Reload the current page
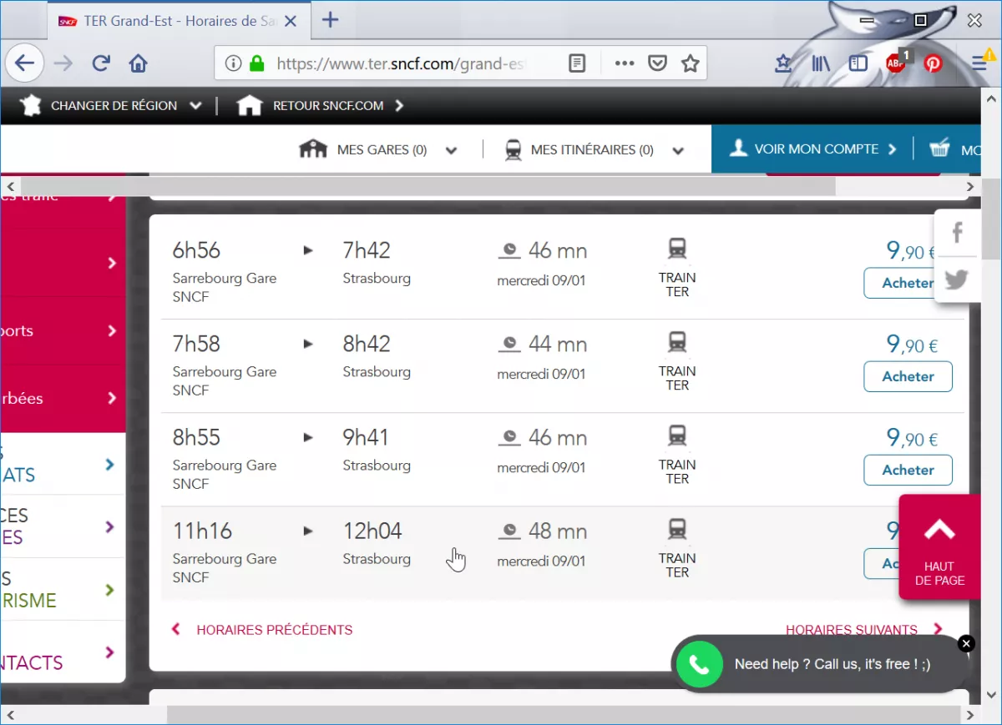Screen dimensions: 1002x725 click(101, 63)
